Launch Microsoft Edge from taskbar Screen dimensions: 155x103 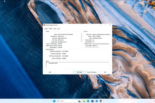coord(88,101)
